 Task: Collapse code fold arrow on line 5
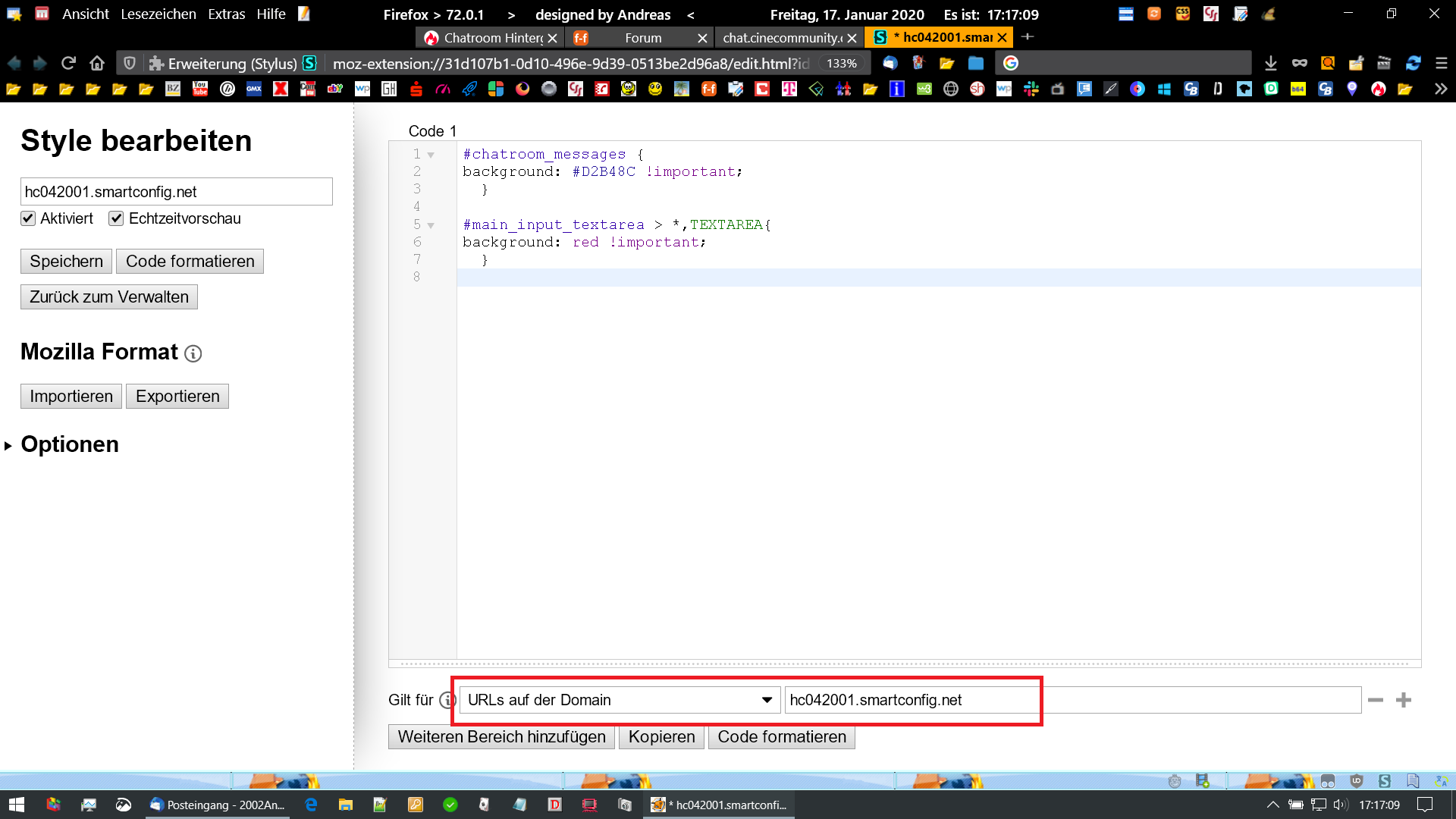pyautogui.click(x=431, y=225)
